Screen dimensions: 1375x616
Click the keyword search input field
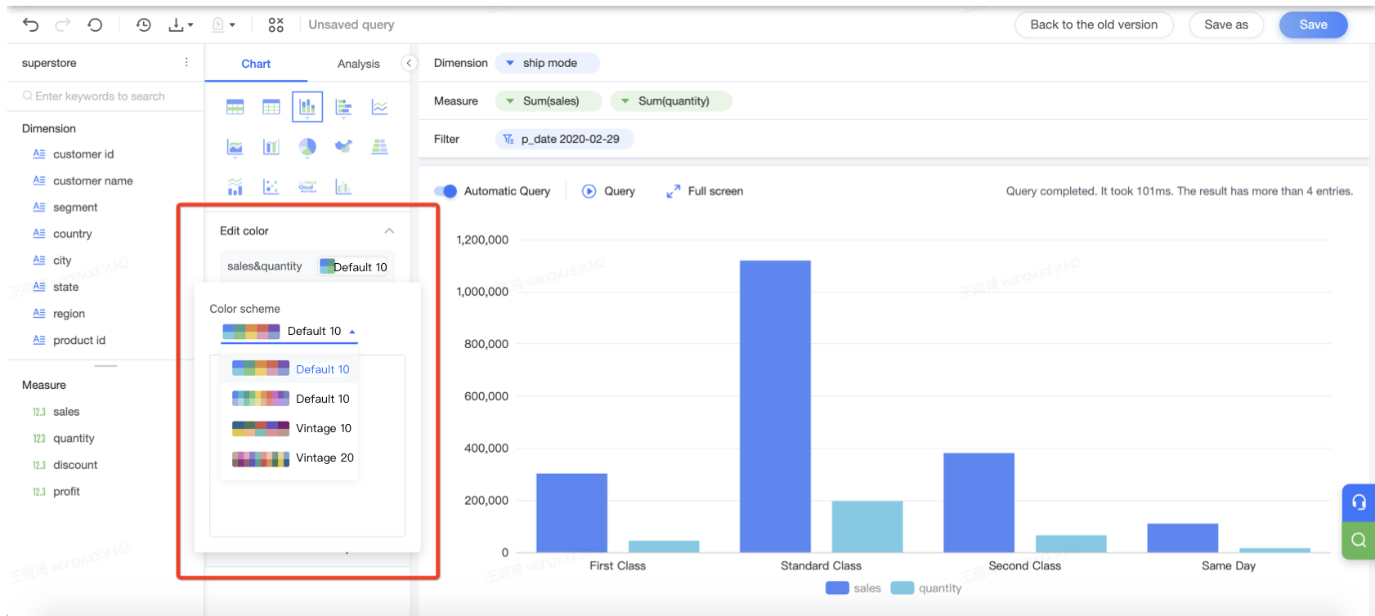click(x=105, y=96)
